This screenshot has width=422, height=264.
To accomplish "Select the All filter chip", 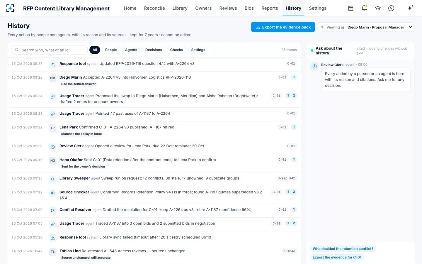I will (x=95, y=50).
